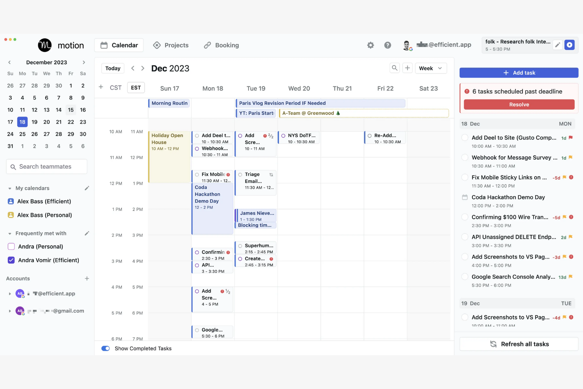Edit My calendars via its pencil icon
The height and width of the screenshot is (389, 583).
[x=87, y=188]
